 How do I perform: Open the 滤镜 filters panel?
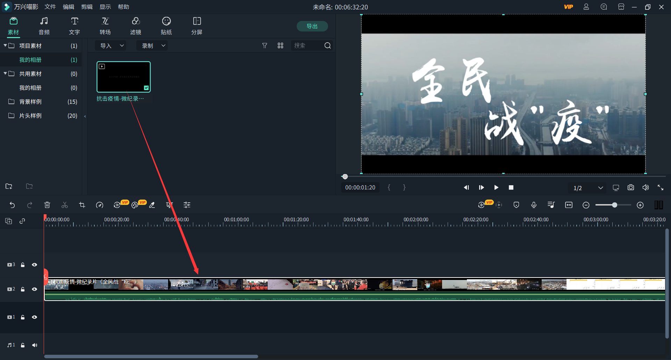point(136,26)
